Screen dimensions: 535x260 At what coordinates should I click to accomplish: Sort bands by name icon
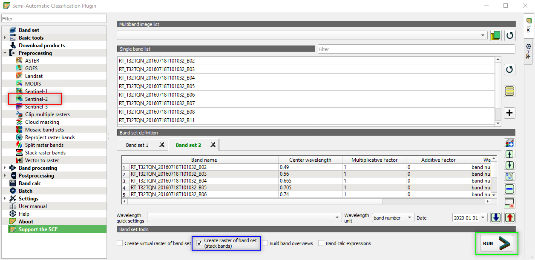coord(509,177)
